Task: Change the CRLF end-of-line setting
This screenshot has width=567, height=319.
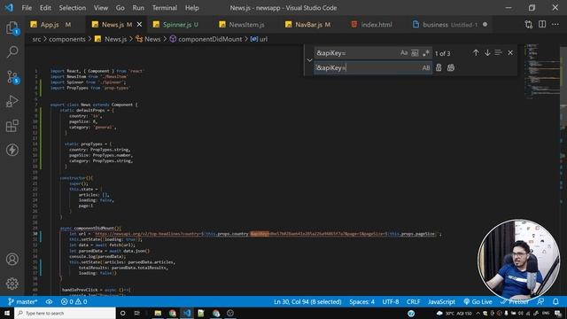Action: click(x=414, y=301)
